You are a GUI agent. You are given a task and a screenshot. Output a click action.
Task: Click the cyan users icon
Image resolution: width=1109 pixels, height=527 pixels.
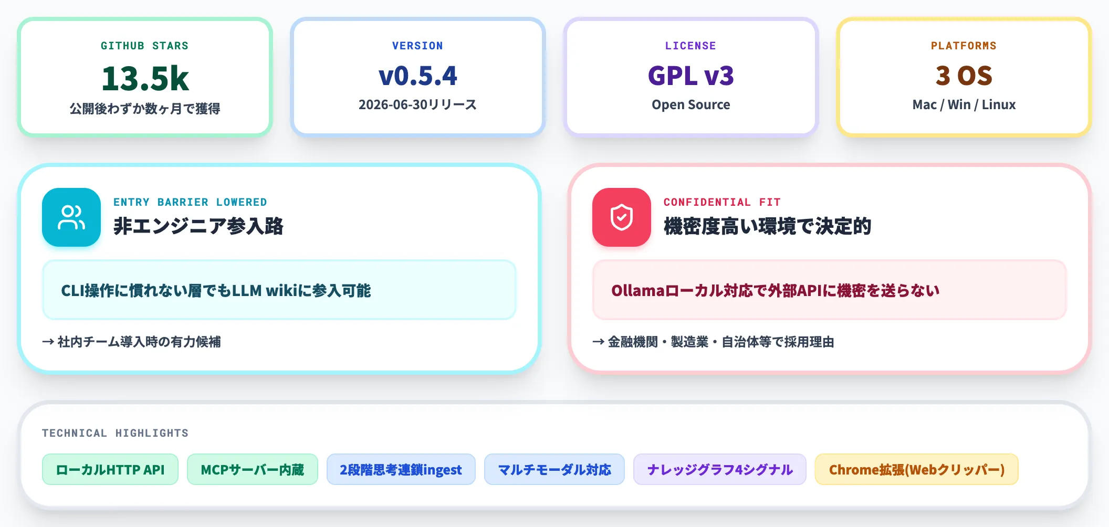[x=71, y=217]
